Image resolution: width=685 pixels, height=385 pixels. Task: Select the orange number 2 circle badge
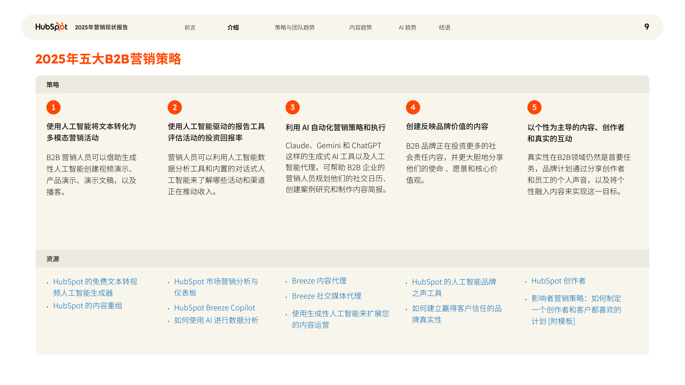coord(175,107)
